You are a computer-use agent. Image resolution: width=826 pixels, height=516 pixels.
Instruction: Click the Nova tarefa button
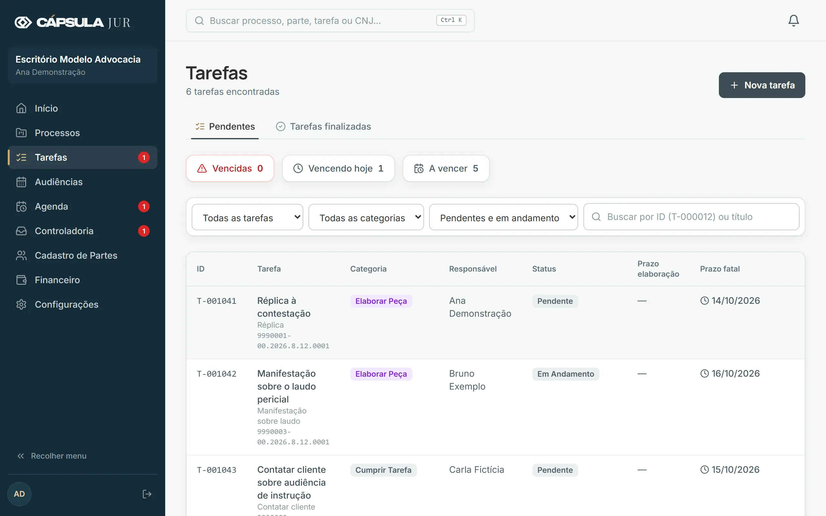[762, 85]
